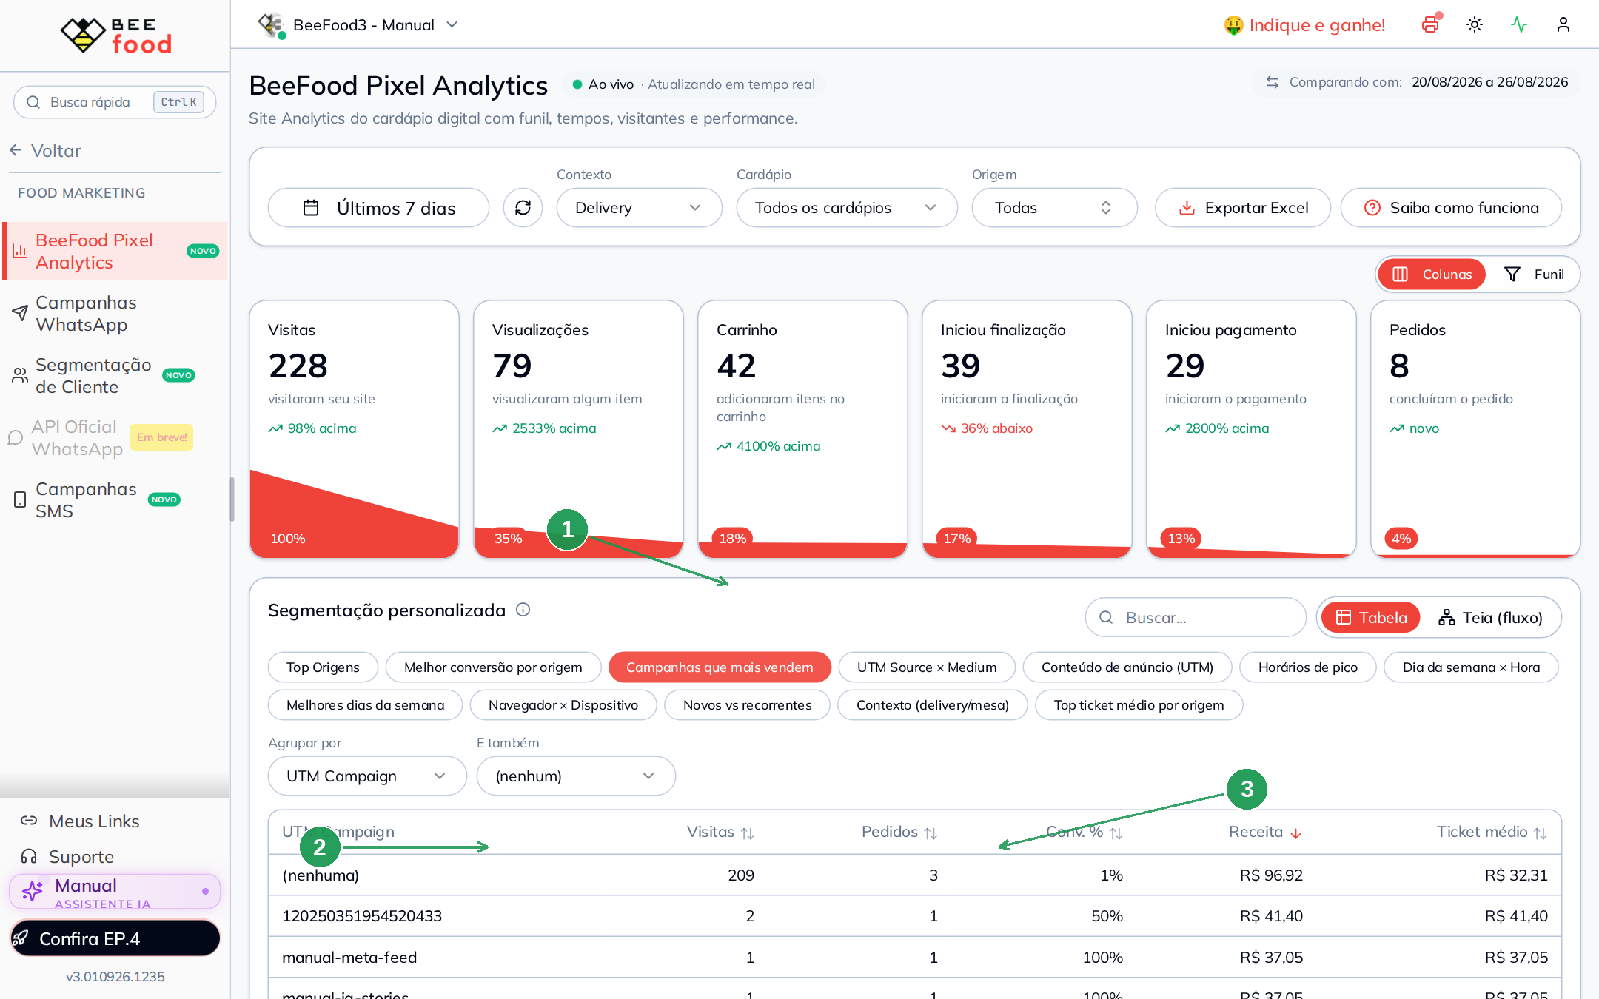Click the money-face emoji by Indique e ganhe
This screenshot has width=1599, height=999.
(1233, 25)
